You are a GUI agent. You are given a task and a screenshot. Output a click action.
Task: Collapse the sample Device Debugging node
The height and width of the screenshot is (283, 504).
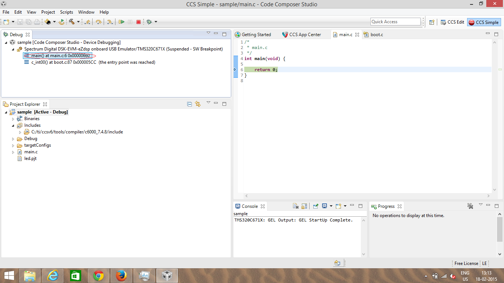6,42
